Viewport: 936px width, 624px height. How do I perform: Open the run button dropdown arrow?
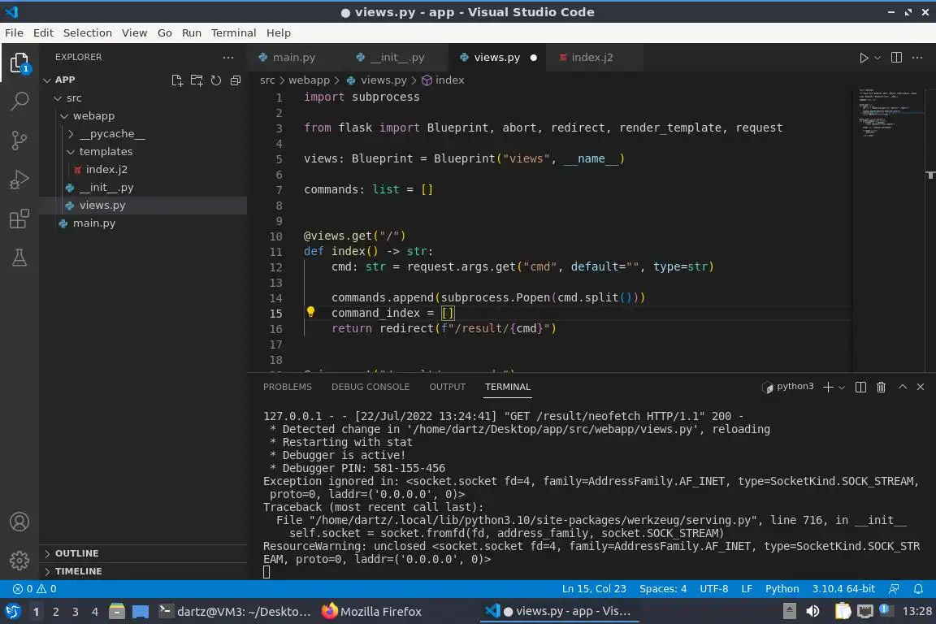[x=877, y=58]
